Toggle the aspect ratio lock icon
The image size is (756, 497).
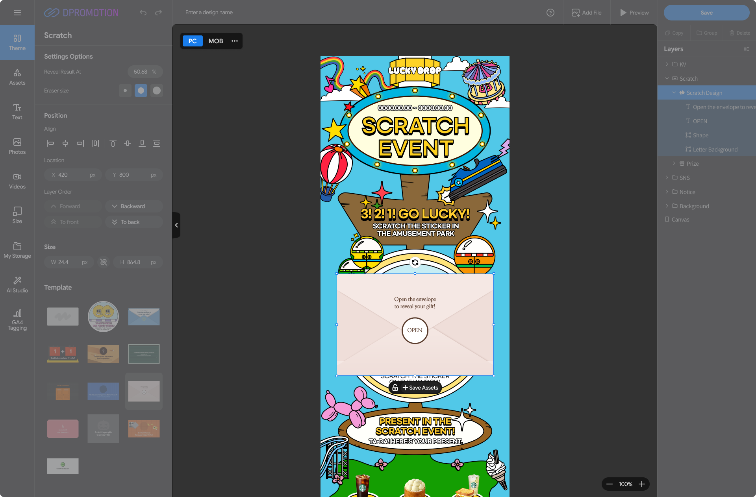coord(104,262)
